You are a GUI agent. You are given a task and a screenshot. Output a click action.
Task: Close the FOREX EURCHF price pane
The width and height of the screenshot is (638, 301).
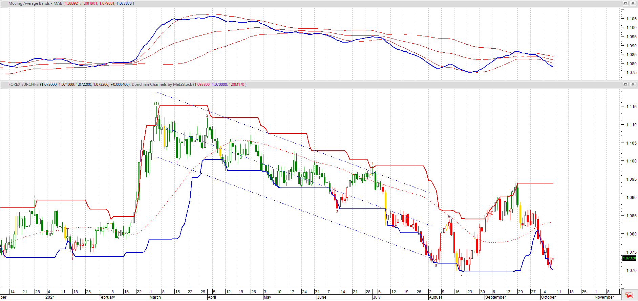tap(633, 84)
